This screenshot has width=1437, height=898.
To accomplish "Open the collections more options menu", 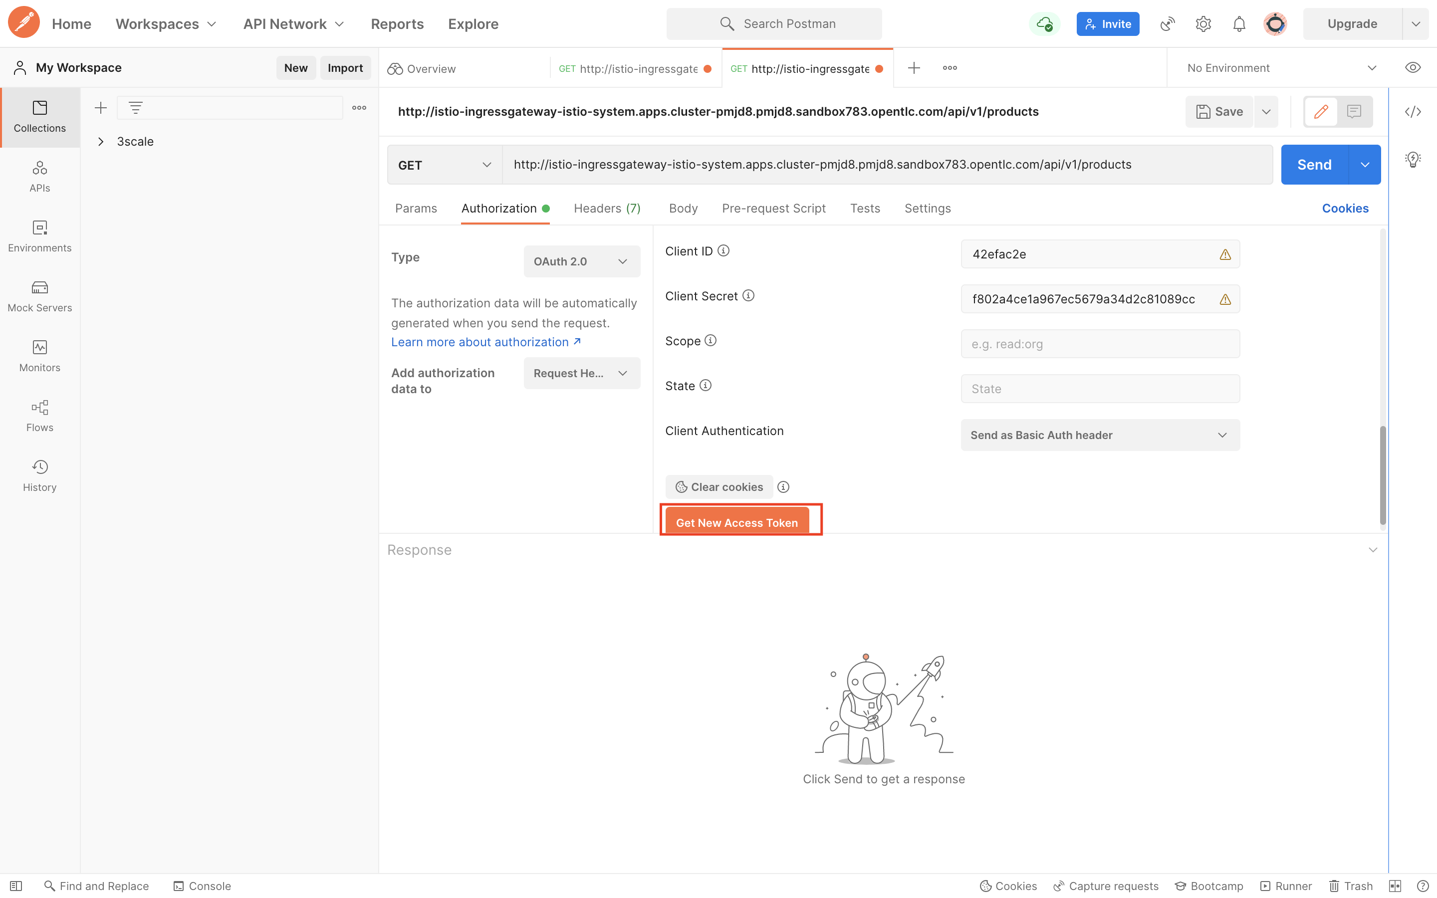I will pyautogui.click(x=359, y=107).
